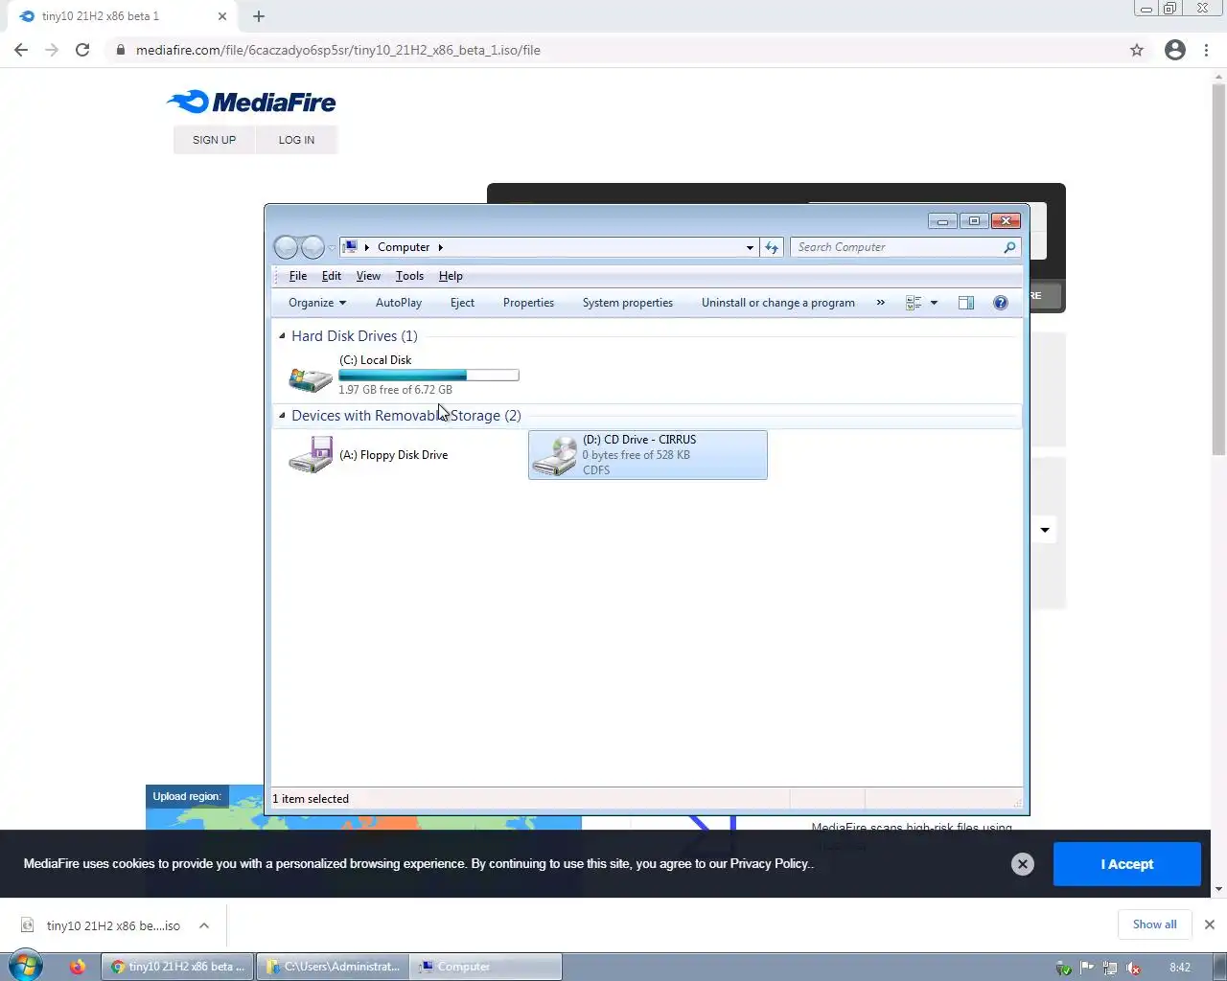Select the (A:) Floppy Disk Drive icon

pyautogui.click(x=311, y=455)
